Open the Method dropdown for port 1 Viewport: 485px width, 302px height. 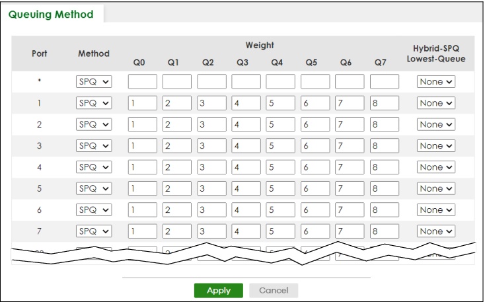click(94, 103)
